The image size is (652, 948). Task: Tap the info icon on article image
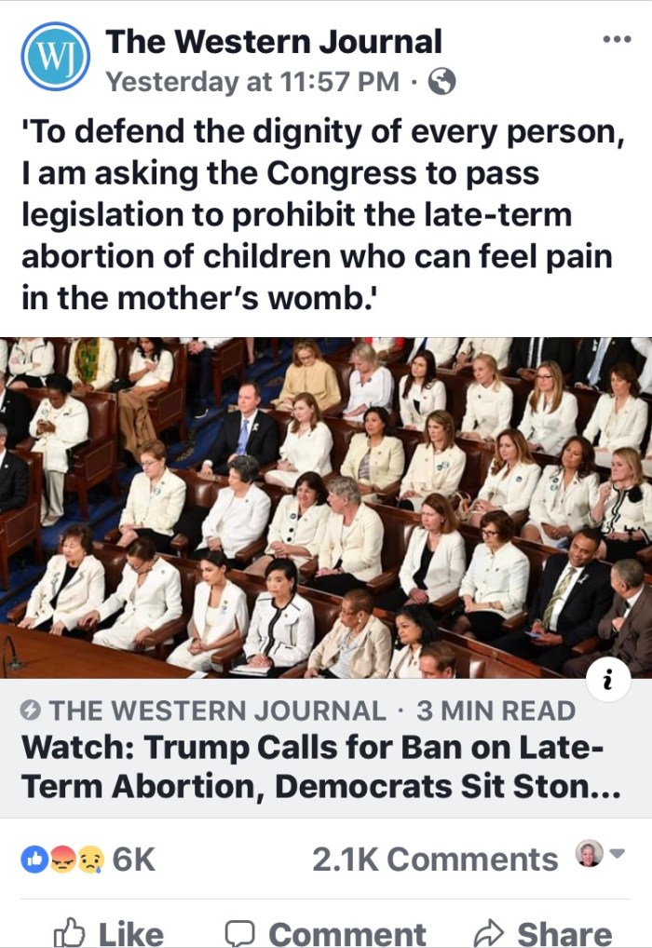[x=608, y=680]
